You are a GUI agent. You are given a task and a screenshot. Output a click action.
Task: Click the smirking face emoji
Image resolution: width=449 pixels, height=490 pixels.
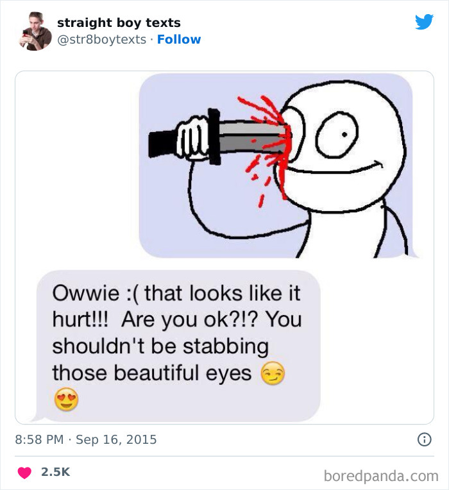pos(273,373)
